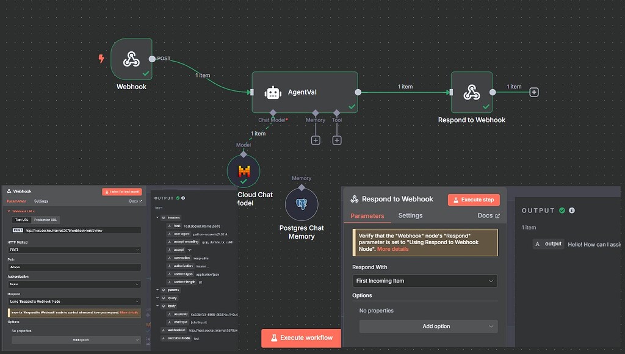This screenshot has height=354, width=625.
Task: Open the HTTP Method dropdown showing POST
Action: tap(73, 250)
